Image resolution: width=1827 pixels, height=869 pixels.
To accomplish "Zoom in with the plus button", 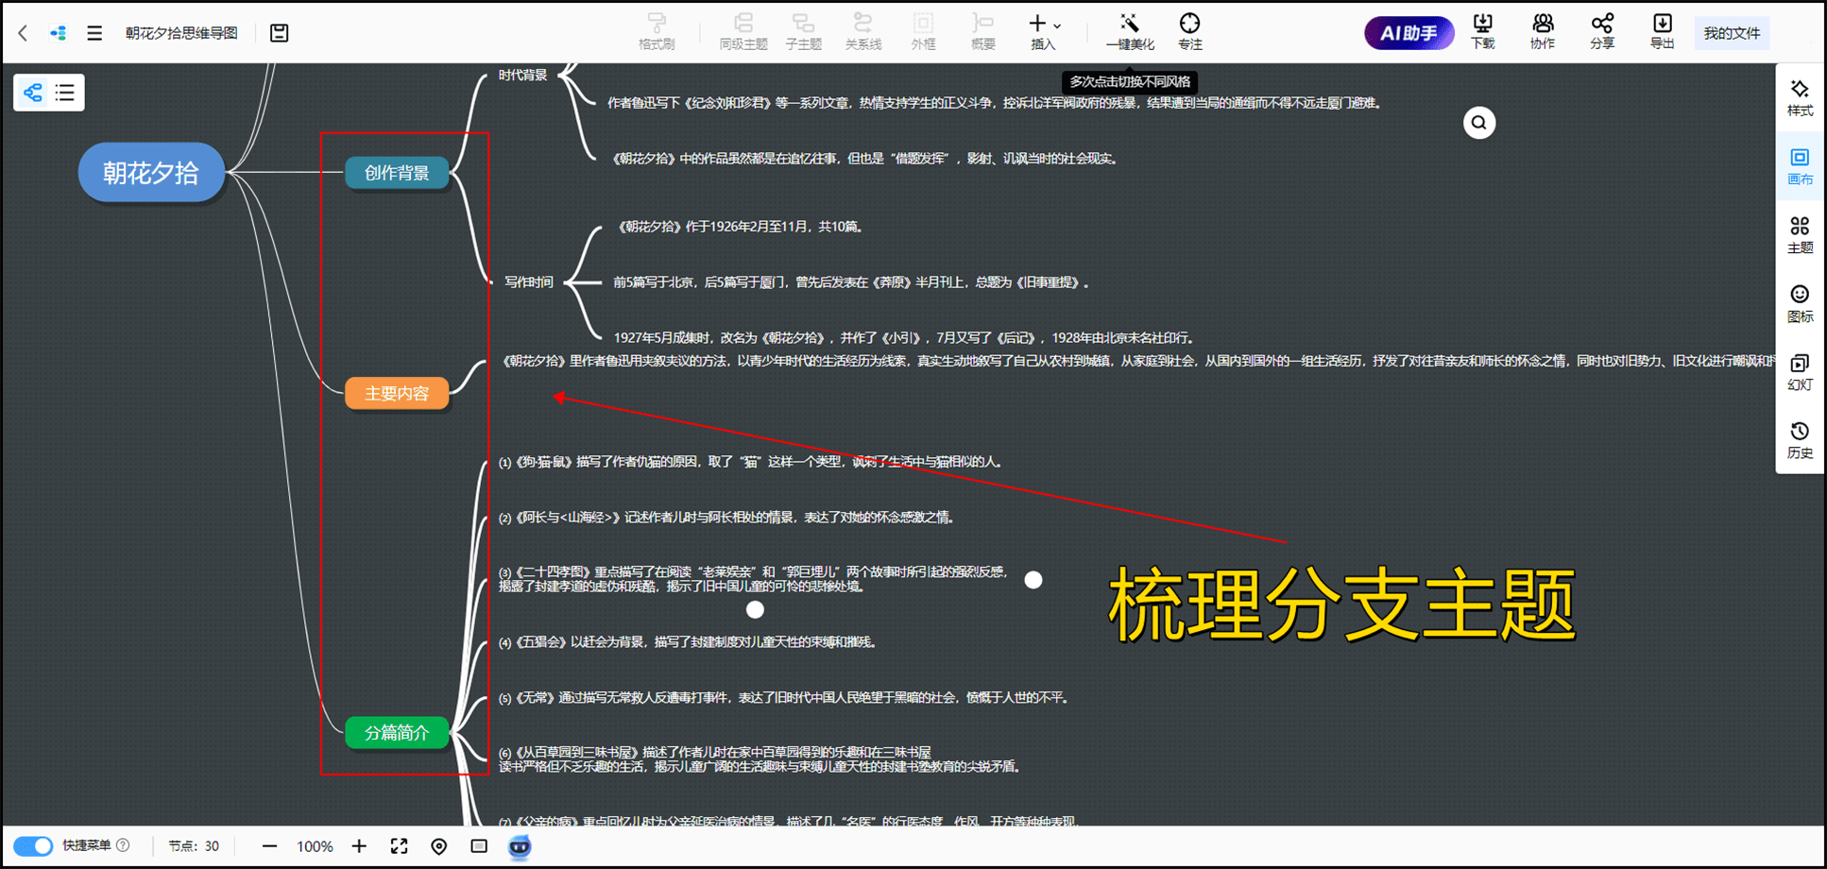I will coord(359,846).
